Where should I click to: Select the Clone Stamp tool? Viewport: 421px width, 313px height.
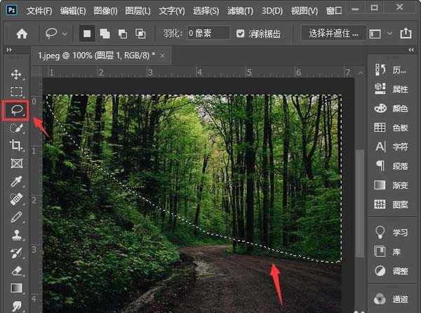[16, 235]
